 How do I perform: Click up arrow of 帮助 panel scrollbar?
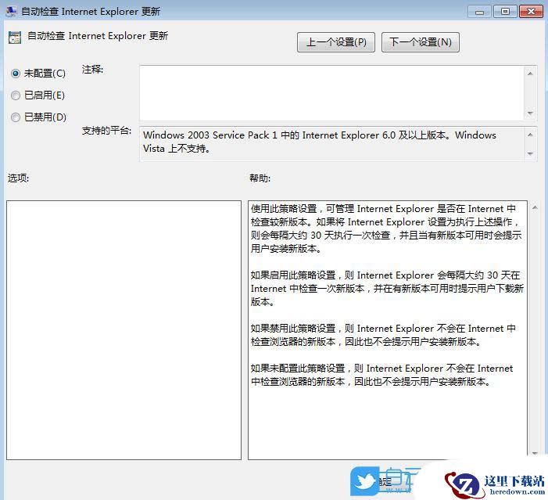click(x=534, y=208)
